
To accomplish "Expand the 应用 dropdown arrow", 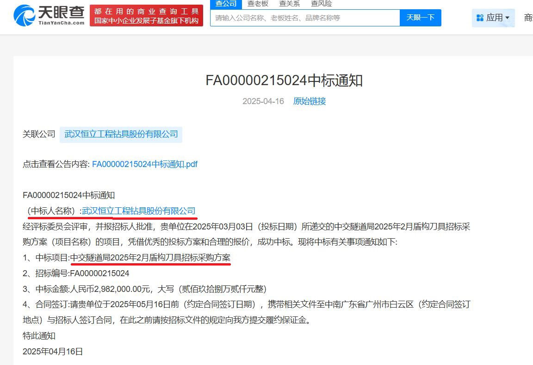I will click(x=508, y=18).
